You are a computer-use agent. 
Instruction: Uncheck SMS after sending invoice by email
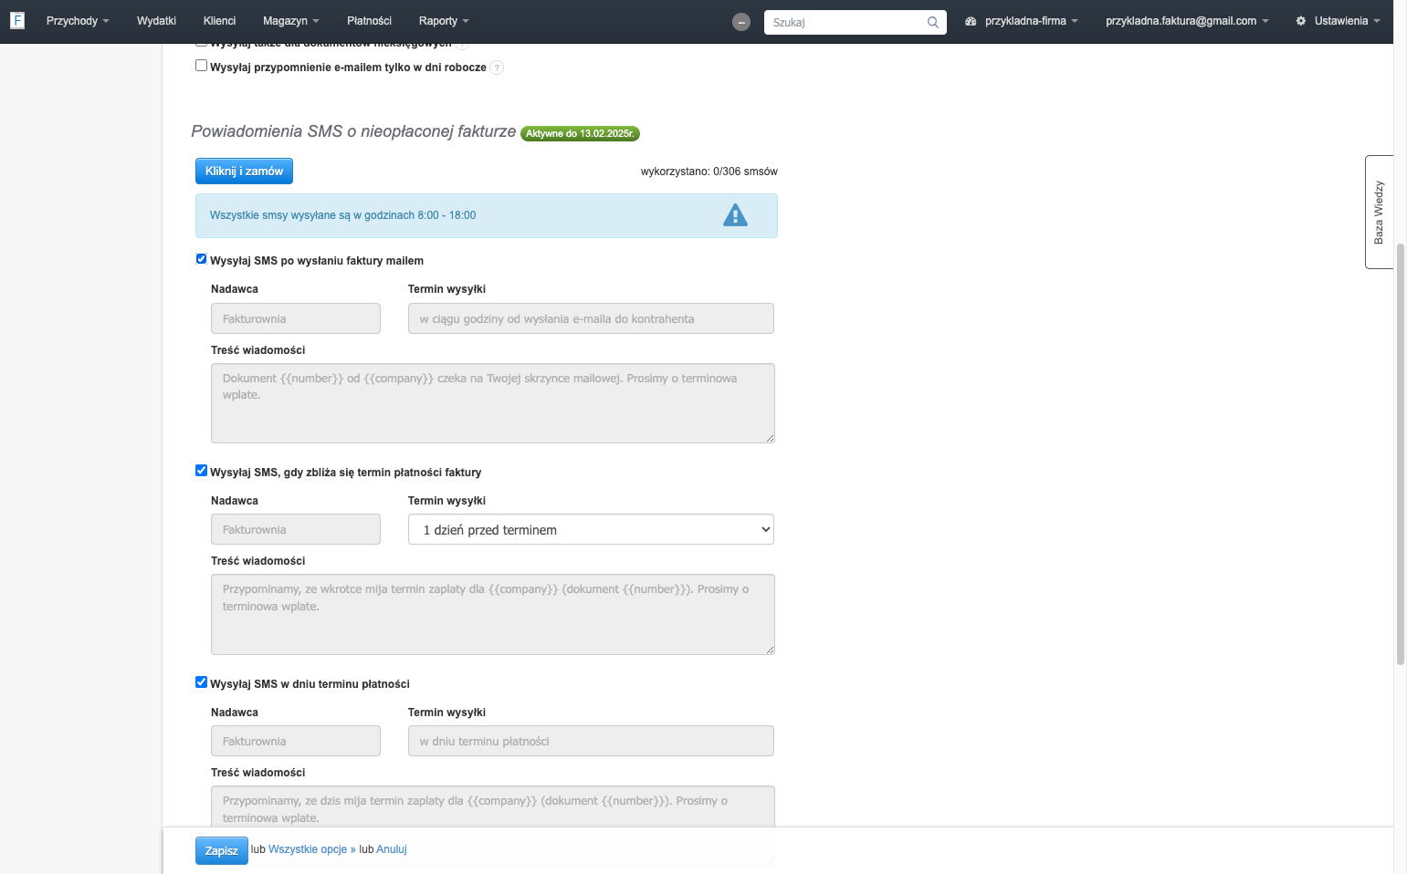pyautogui.click(x=201, y=259)
